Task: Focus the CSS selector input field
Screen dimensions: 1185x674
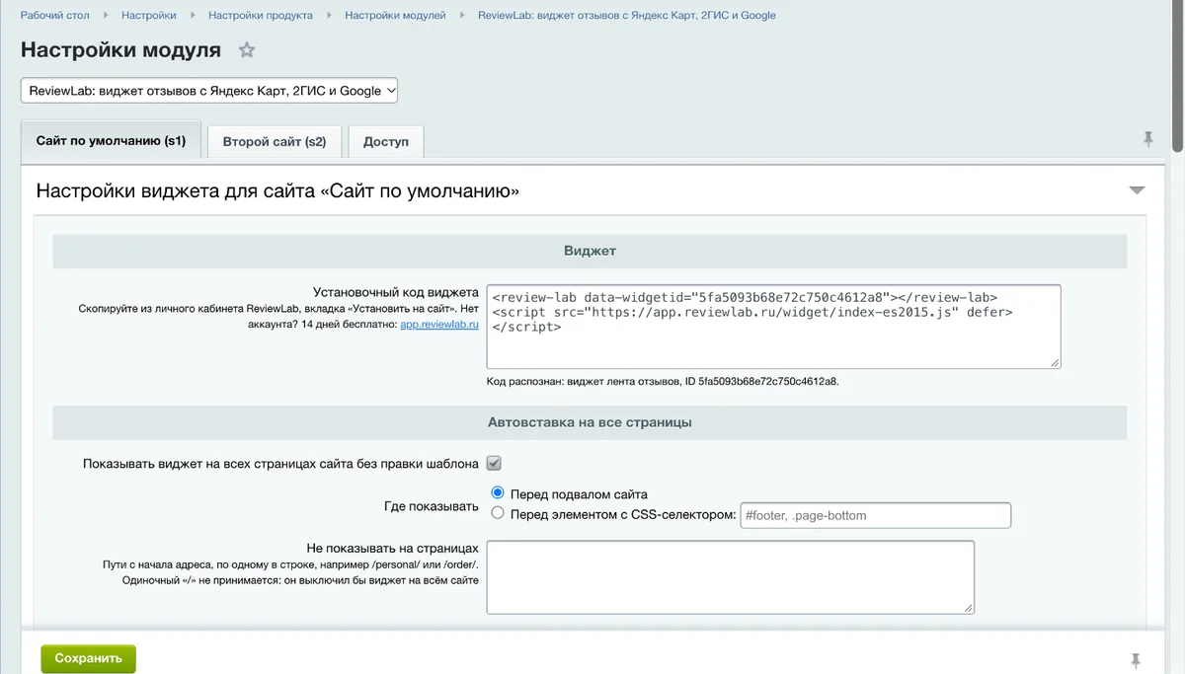Action: click(876, 515)
